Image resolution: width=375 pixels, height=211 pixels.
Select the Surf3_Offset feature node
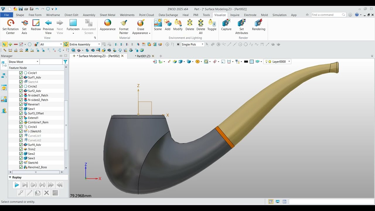point(36,113)
